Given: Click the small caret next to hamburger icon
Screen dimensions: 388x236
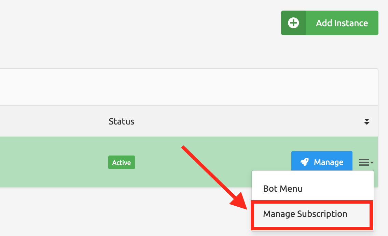Looking at the screenshot, I should click(372, 163).
